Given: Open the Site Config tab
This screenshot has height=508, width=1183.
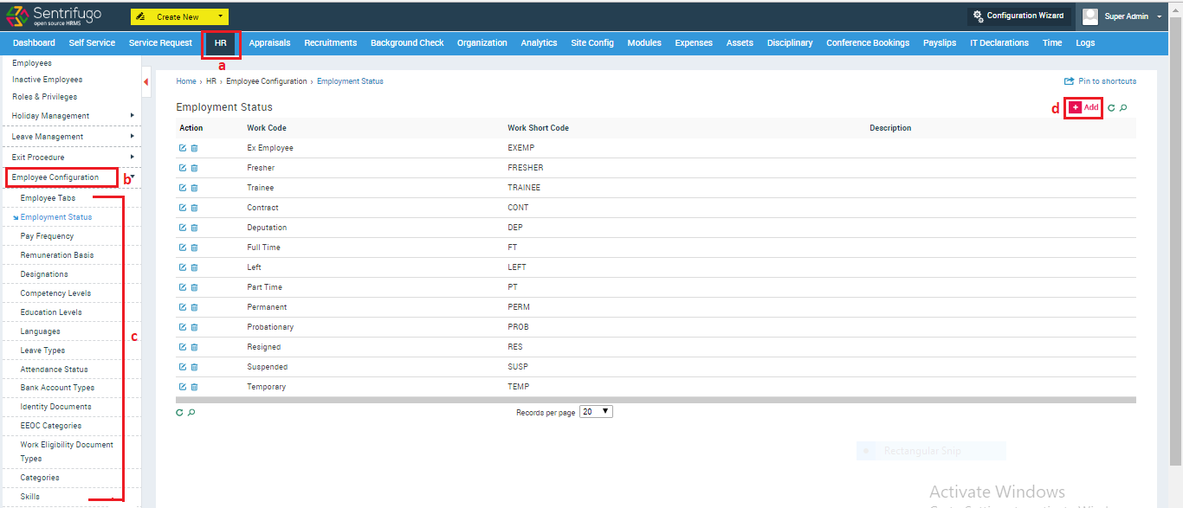Looking at the screenshot, I should coord(592,42).
